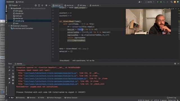Follow first mido/ports.py traceback link, line 114
180x101 pixels.
click(x=50, y=73)
